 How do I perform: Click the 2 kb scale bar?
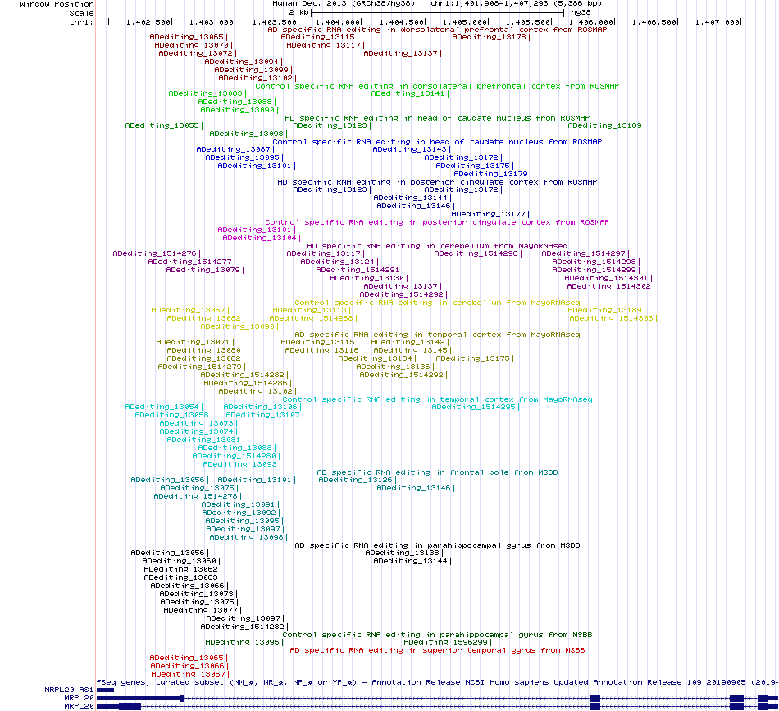438,12
